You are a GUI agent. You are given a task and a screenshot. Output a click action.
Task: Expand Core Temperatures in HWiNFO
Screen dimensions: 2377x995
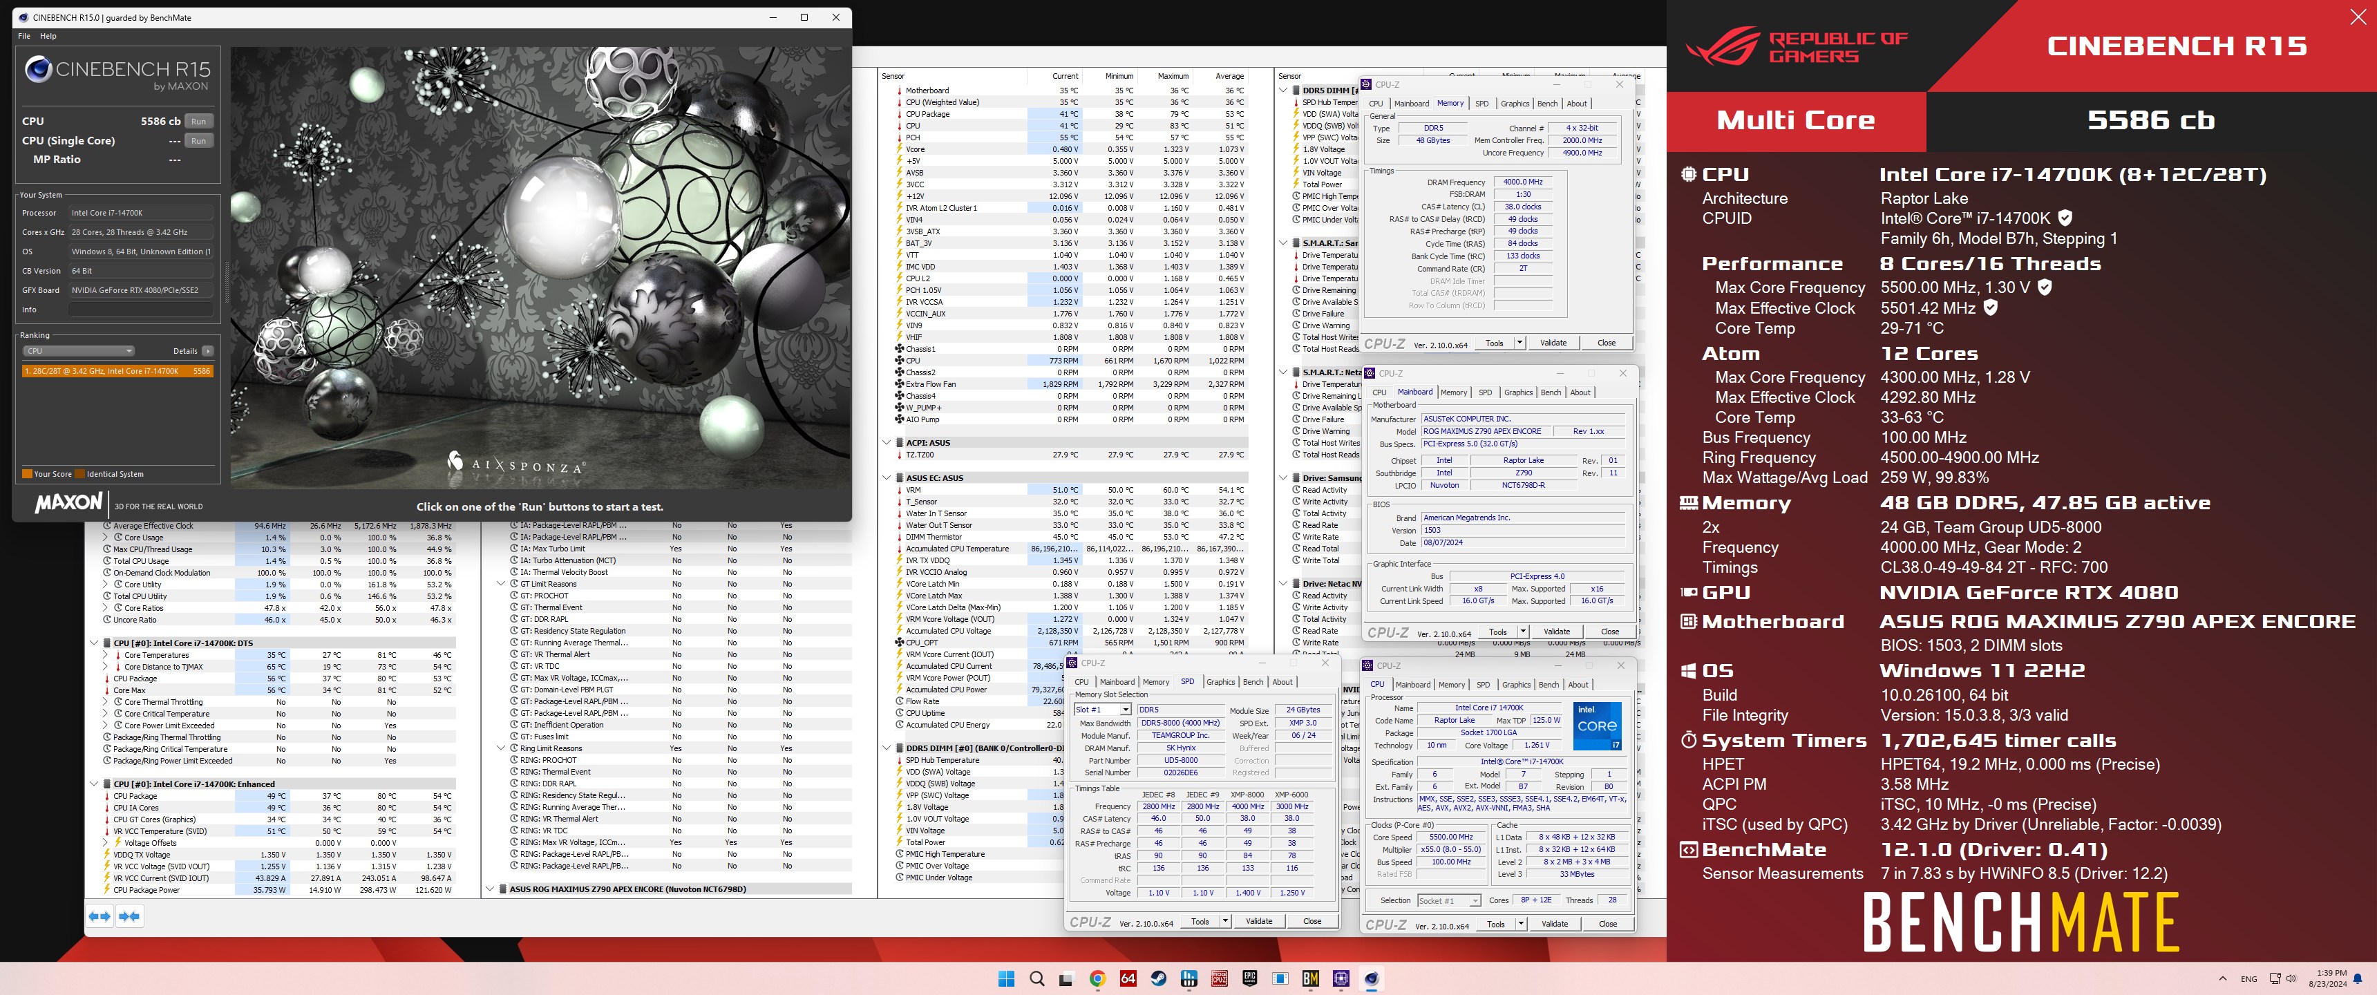click(105, 655)
